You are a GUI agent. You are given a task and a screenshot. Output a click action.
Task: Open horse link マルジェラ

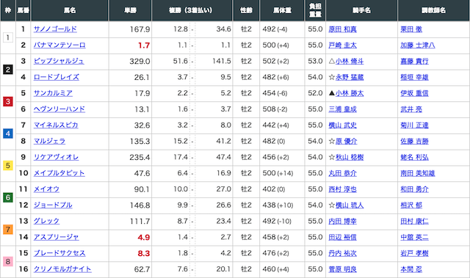(49, 141)
